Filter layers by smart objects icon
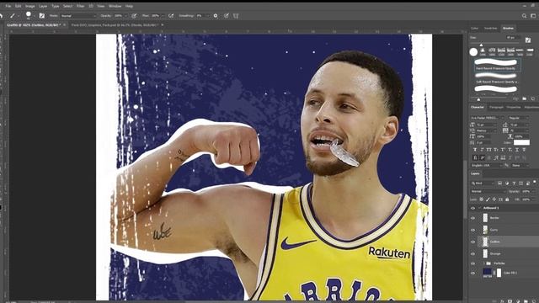The height and width of the screenshot is (303, 539). pyautogui.click(x=528, y=183)
